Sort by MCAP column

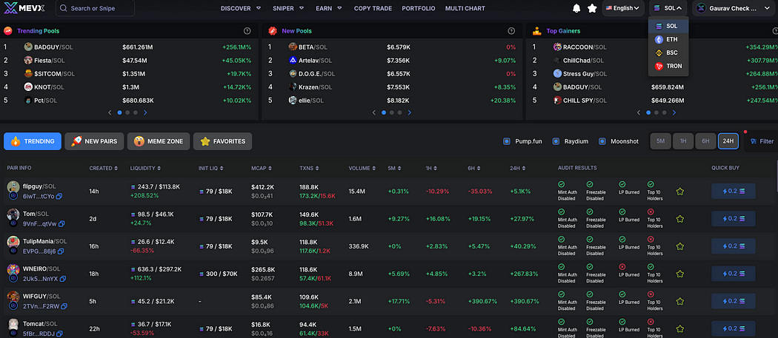(x=262, y=168)
